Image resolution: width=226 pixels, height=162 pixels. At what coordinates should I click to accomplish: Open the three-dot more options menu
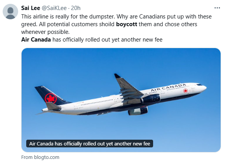[217, 8]
